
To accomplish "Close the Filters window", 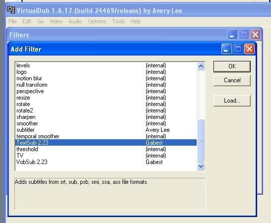I will click(x=256, y=35).
